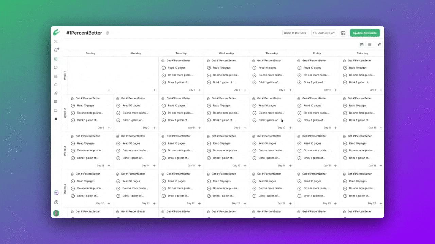The image size is (435, 244).
Task: Open the chat messages icon in the sidebar
Action: pos(56,67)
